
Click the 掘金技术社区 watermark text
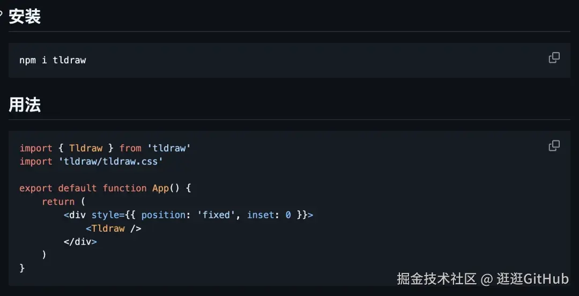click(x=437, y=279)
